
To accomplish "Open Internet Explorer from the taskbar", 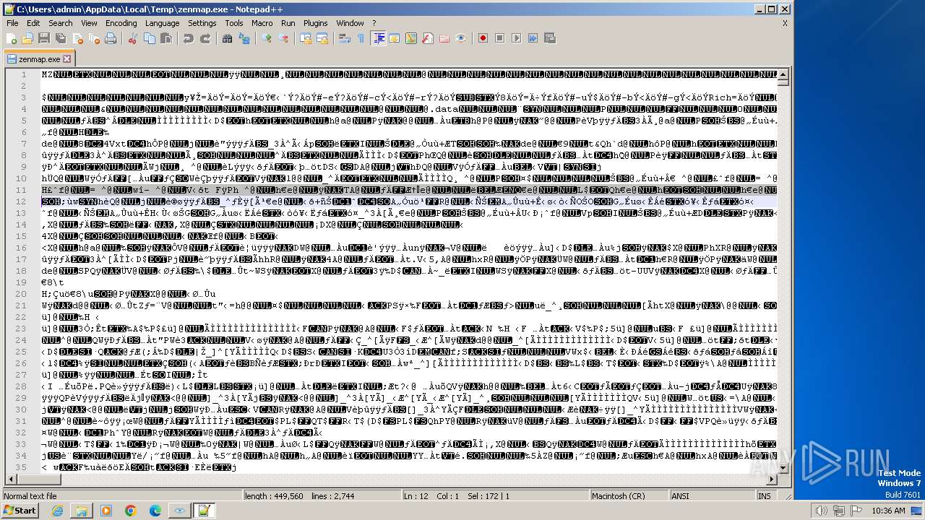I will click(x=57, y=511).
